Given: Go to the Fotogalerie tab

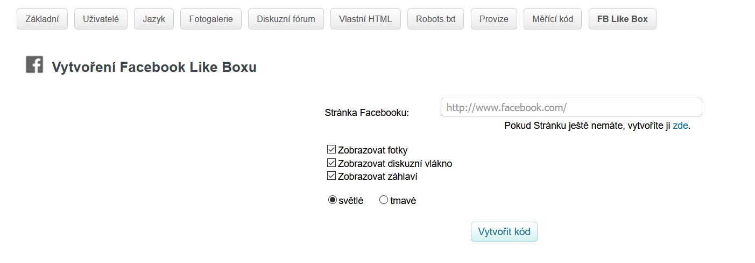Looking at the screenshot, I should click(211, 19).
